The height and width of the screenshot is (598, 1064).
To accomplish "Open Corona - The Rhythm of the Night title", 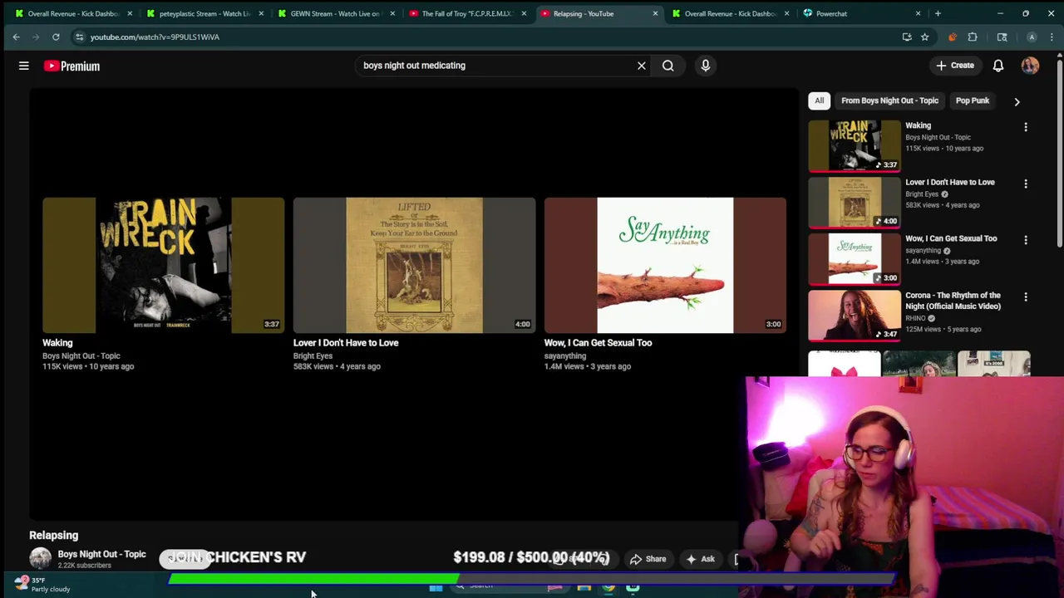I will 953,301.
